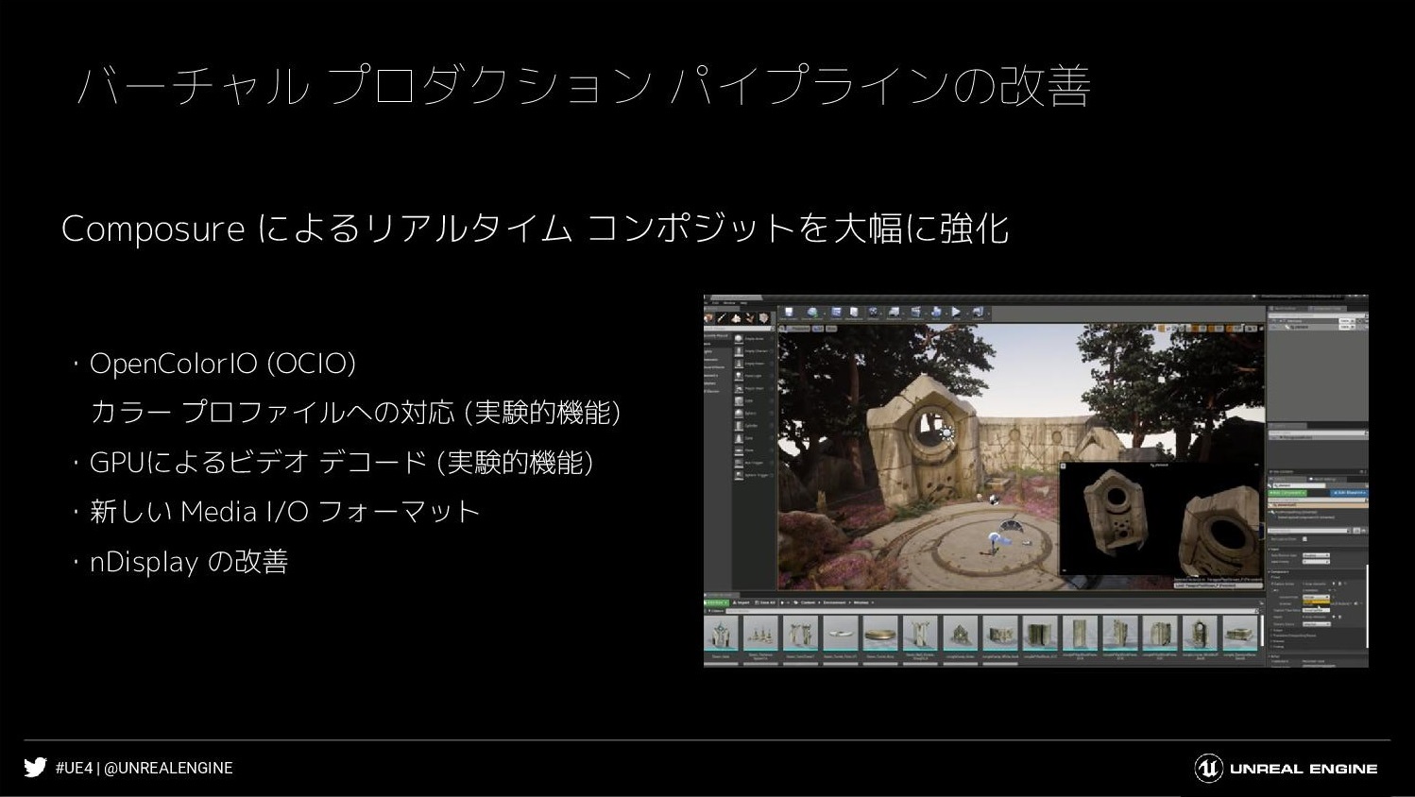The height and width of the screenshot is (797, 1415).
Task: Open the Perspective viewport dropdown
Action: (x=800, y=329)
